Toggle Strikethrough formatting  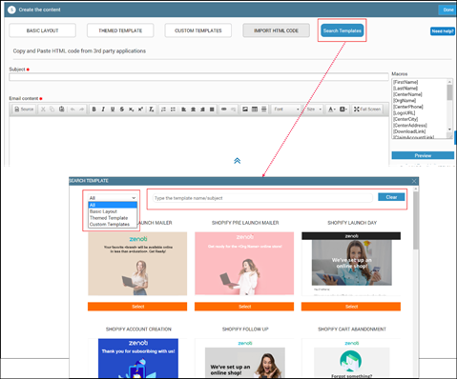[x=122, y=110]
